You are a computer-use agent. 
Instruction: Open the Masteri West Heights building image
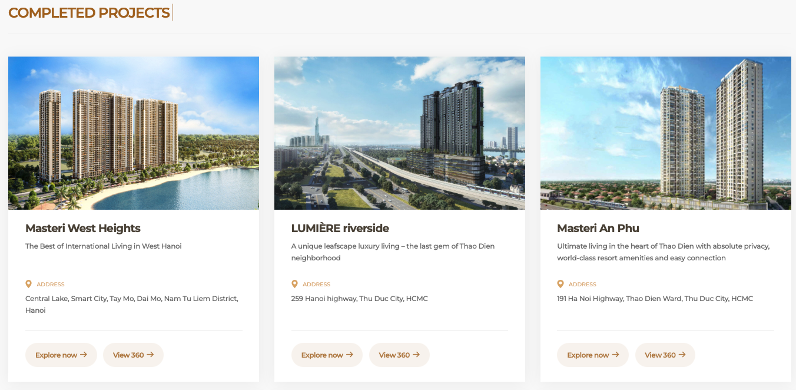pyautogui.click(x=134, y=133)
